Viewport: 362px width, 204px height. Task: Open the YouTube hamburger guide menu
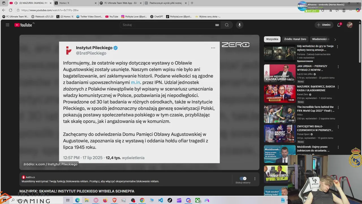(x=8, y=25)
